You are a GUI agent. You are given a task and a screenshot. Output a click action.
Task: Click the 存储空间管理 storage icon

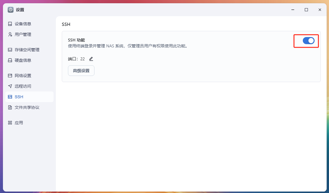pyautogui.click(x=10, y=50)
